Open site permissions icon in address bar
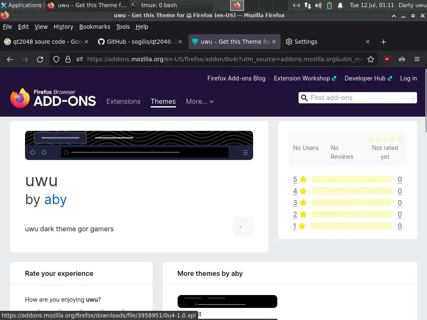Screen dimensions: 427x320 click(80, 59)
